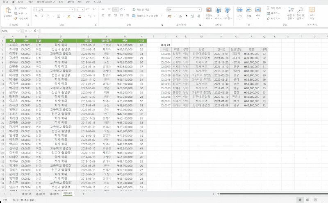This screenshot has width=328, height=203.
Task: Click the AutoSum (자동 합계) icon
Action: click(x=267, y=8)
